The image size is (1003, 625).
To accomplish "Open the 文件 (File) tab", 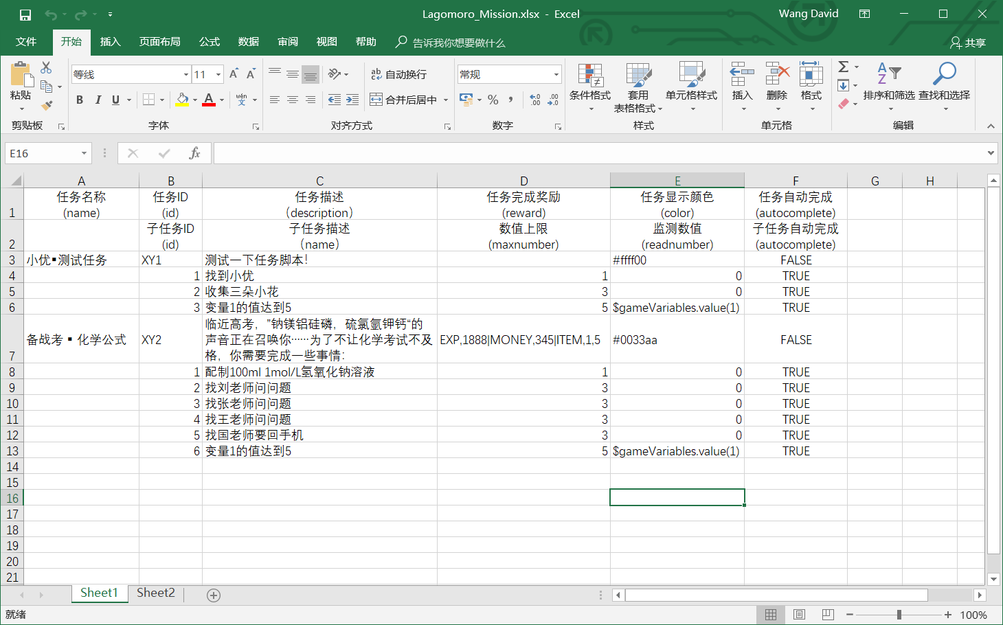I will tap(26, 42).
